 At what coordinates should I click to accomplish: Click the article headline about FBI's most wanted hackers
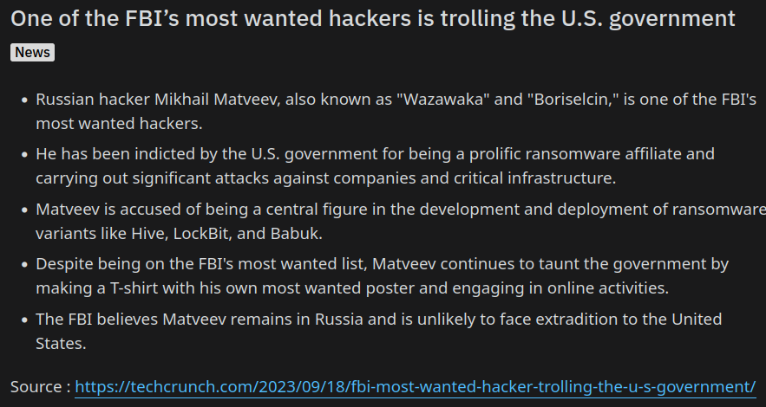pos(373,19)
